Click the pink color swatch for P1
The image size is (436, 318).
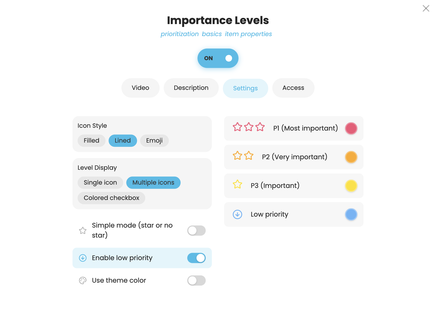(351, 128)
